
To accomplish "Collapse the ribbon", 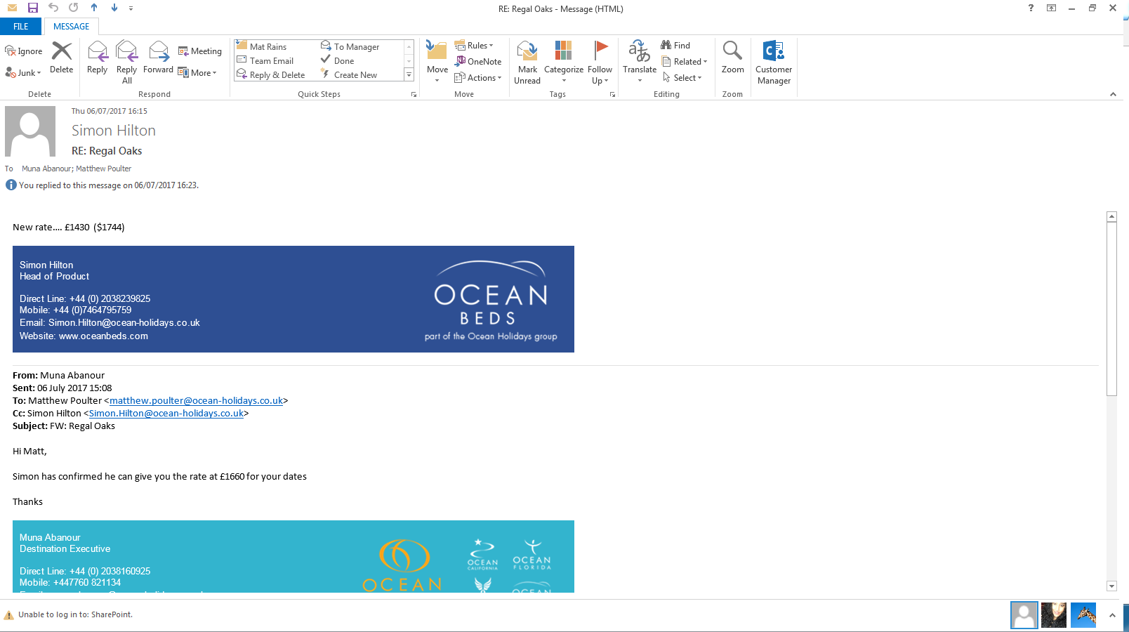I will point(1113,94).
